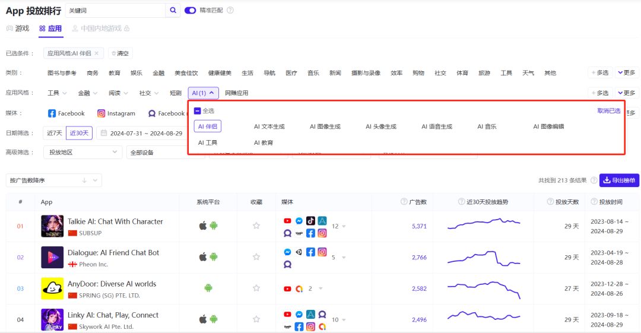The width and height of the screenshot is (641, 333).
Task: Choose the 近30天 date range
Action: (x=79, y=133)
